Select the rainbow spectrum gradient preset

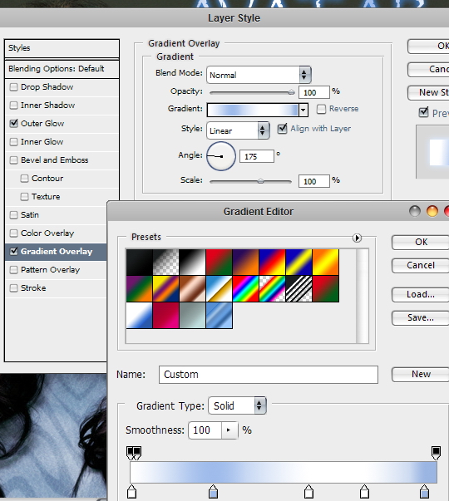click(x=245, y=289)
